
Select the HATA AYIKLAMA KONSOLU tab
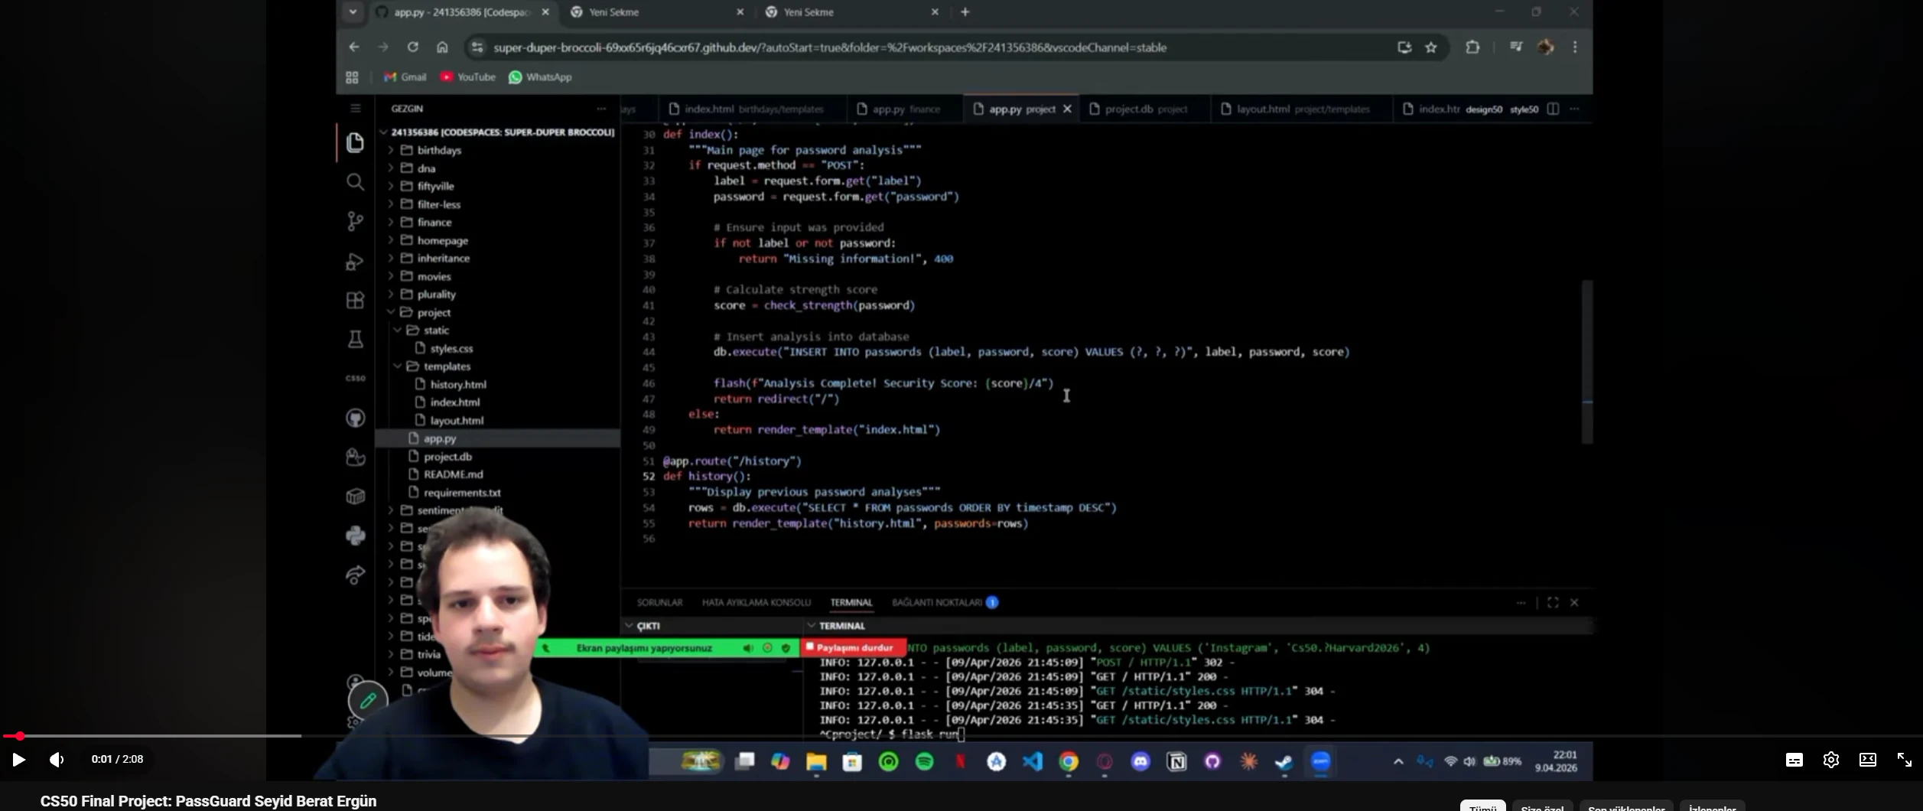tap(756, 602)
